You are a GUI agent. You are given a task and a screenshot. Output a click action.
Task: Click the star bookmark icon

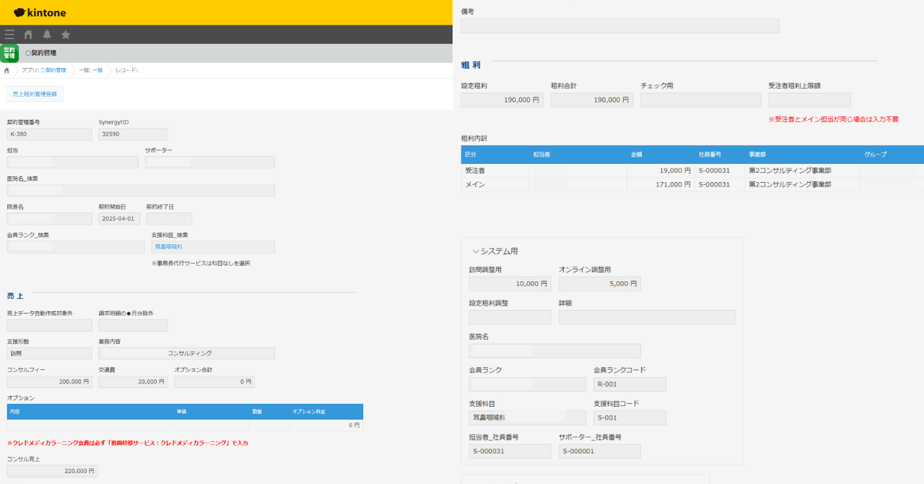pyautogui.click(x=66, y=35)
